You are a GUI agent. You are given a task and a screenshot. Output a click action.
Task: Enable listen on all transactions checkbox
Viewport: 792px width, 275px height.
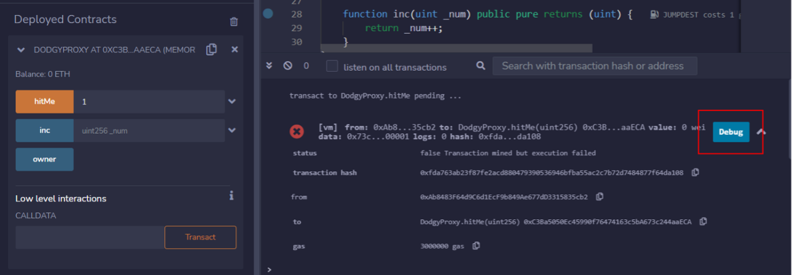point(332,66)
